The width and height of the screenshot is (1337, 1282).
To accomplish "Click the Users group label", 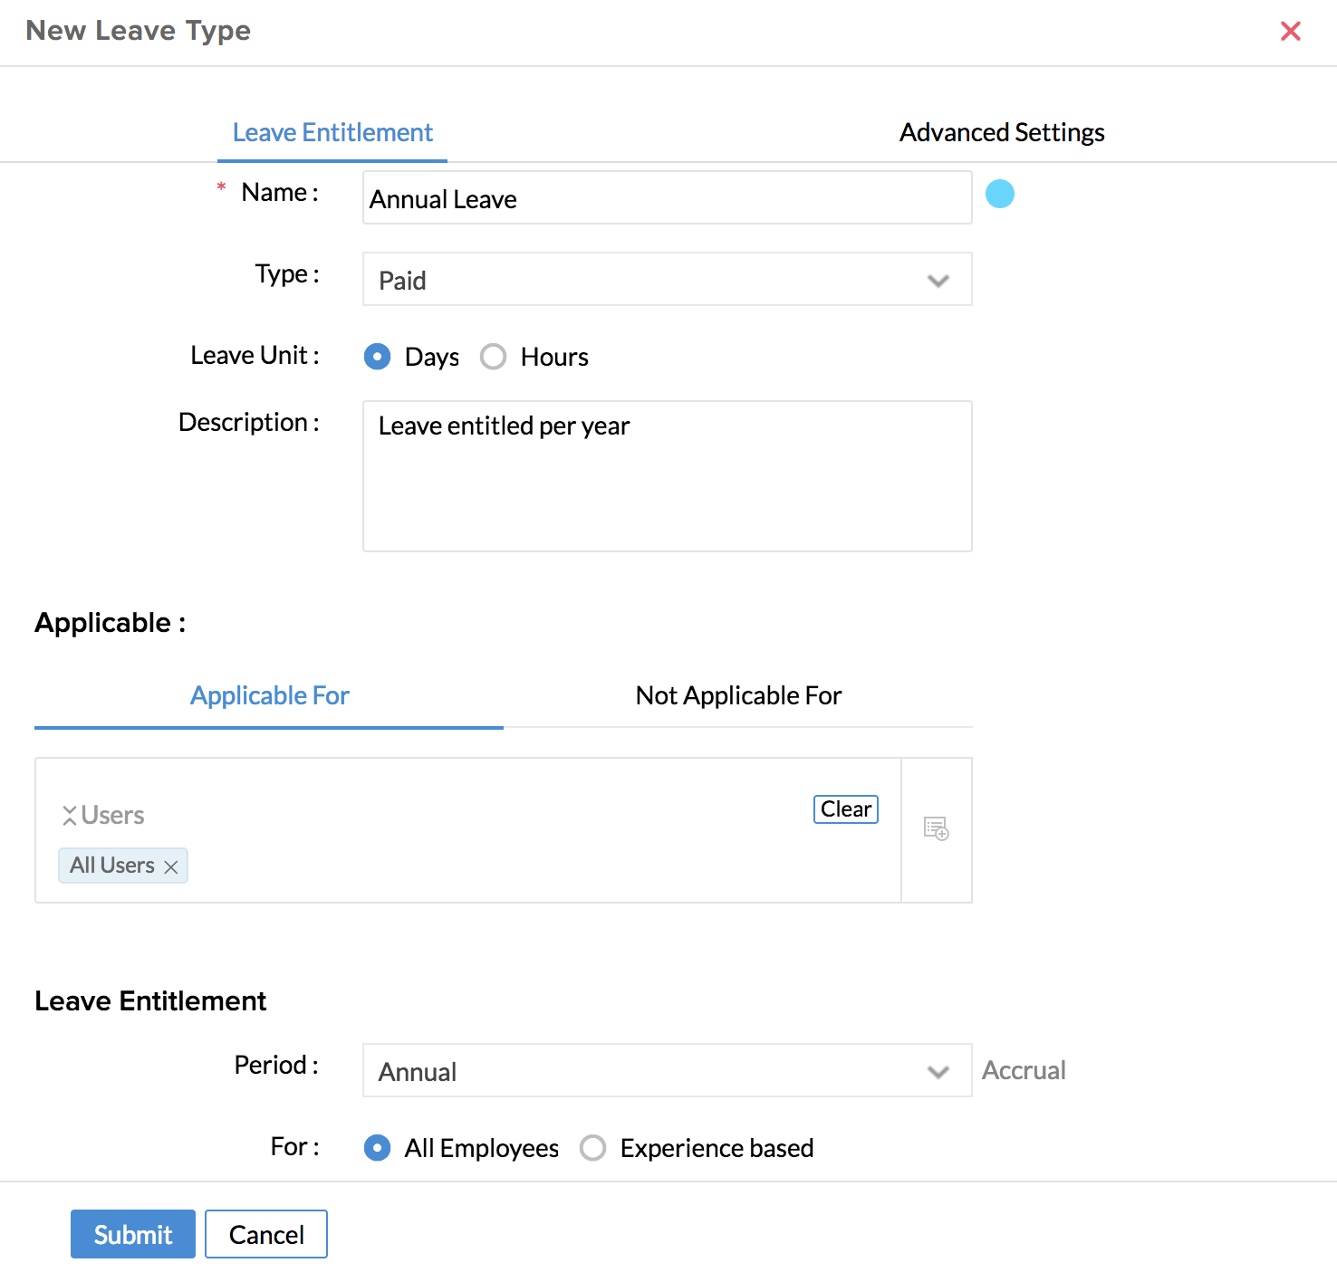I will click(x=112, y=816).
